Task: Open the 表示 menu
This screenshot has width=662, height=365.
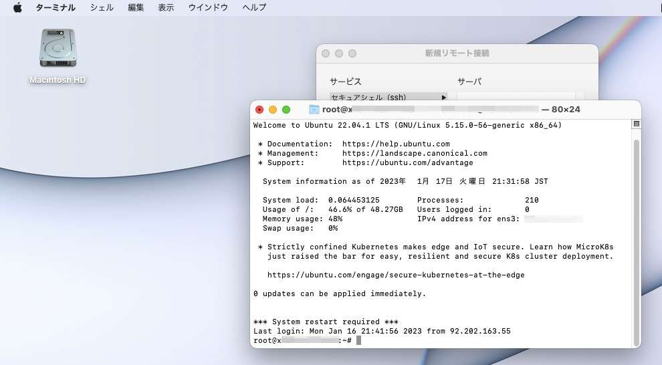Action: pos(166,7)
